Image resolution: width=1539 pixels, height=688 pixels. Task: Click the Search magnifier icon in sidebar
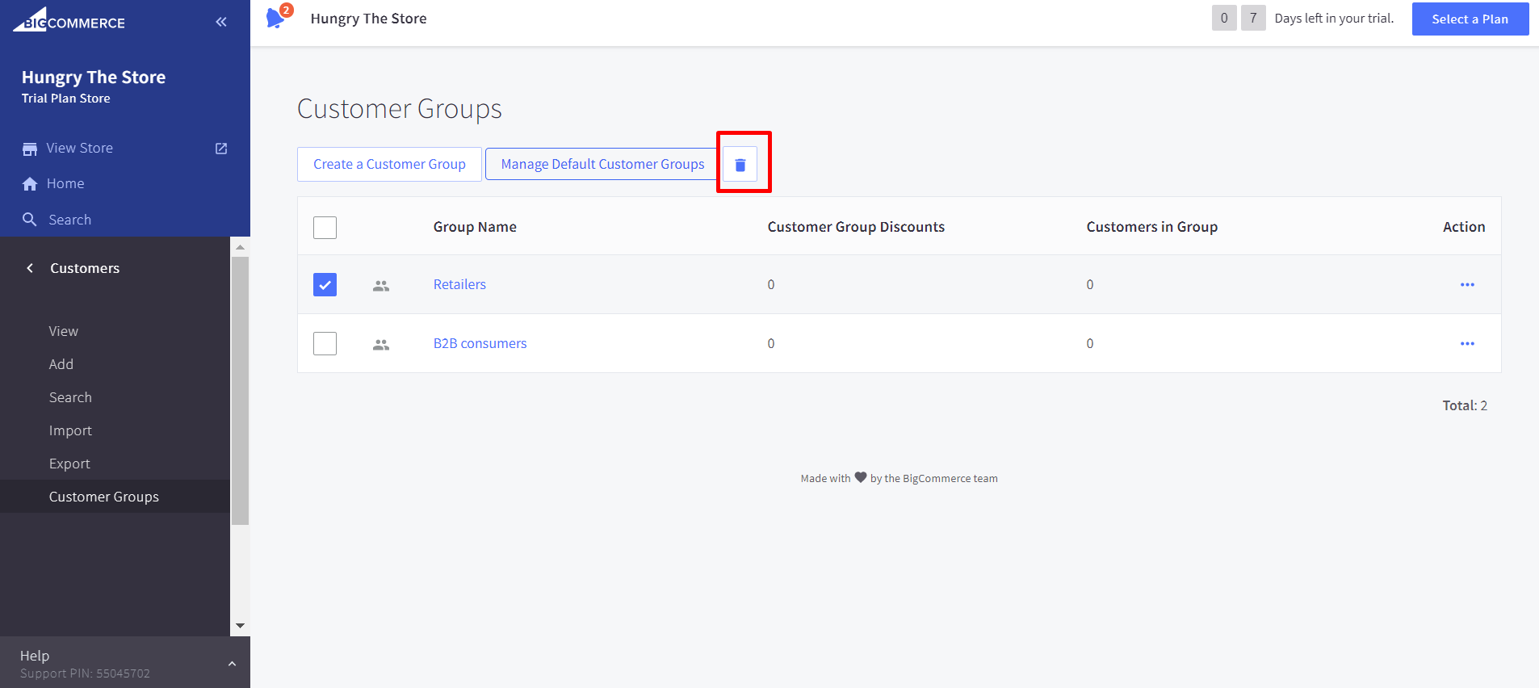[x=30, y=220]
